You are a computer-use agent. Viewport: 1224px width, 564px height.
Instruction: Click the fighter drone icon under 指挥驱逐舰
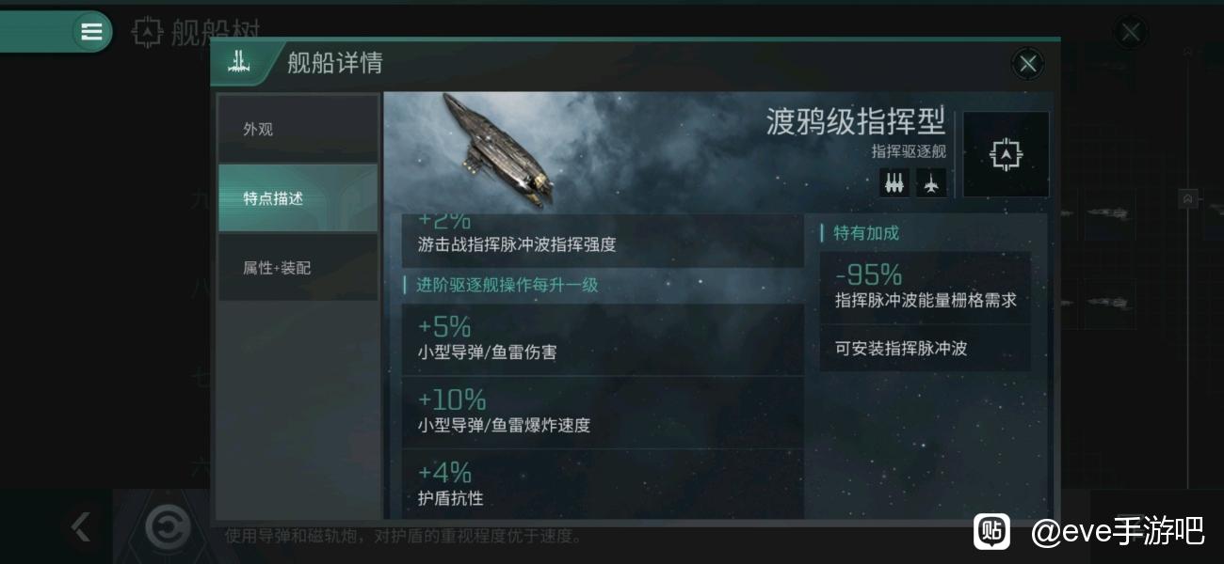coord(932,182)
